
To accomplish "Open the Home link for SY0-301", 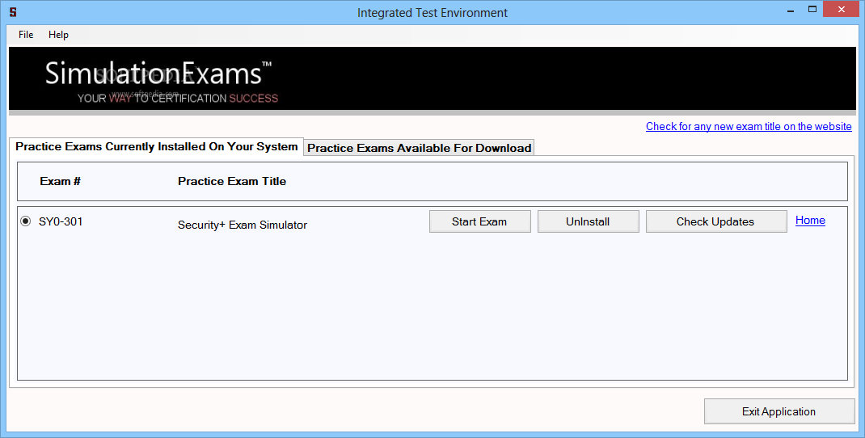I will pyautogui.click(x=810, y=220).
